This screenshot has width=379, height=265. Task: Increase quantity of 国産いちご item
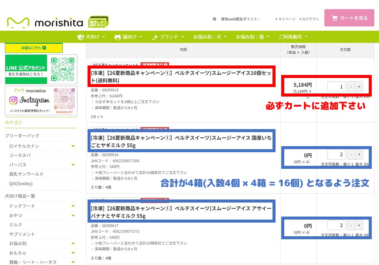[359, 154]
